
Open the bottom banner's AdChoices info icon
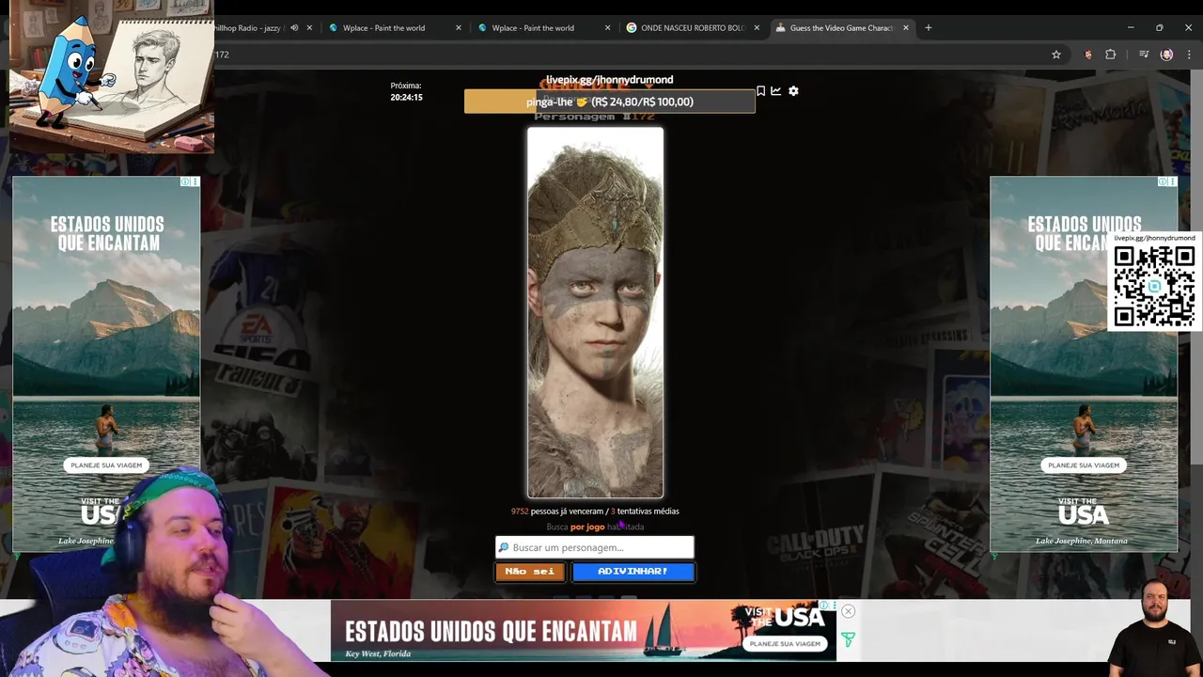(823, 606)
